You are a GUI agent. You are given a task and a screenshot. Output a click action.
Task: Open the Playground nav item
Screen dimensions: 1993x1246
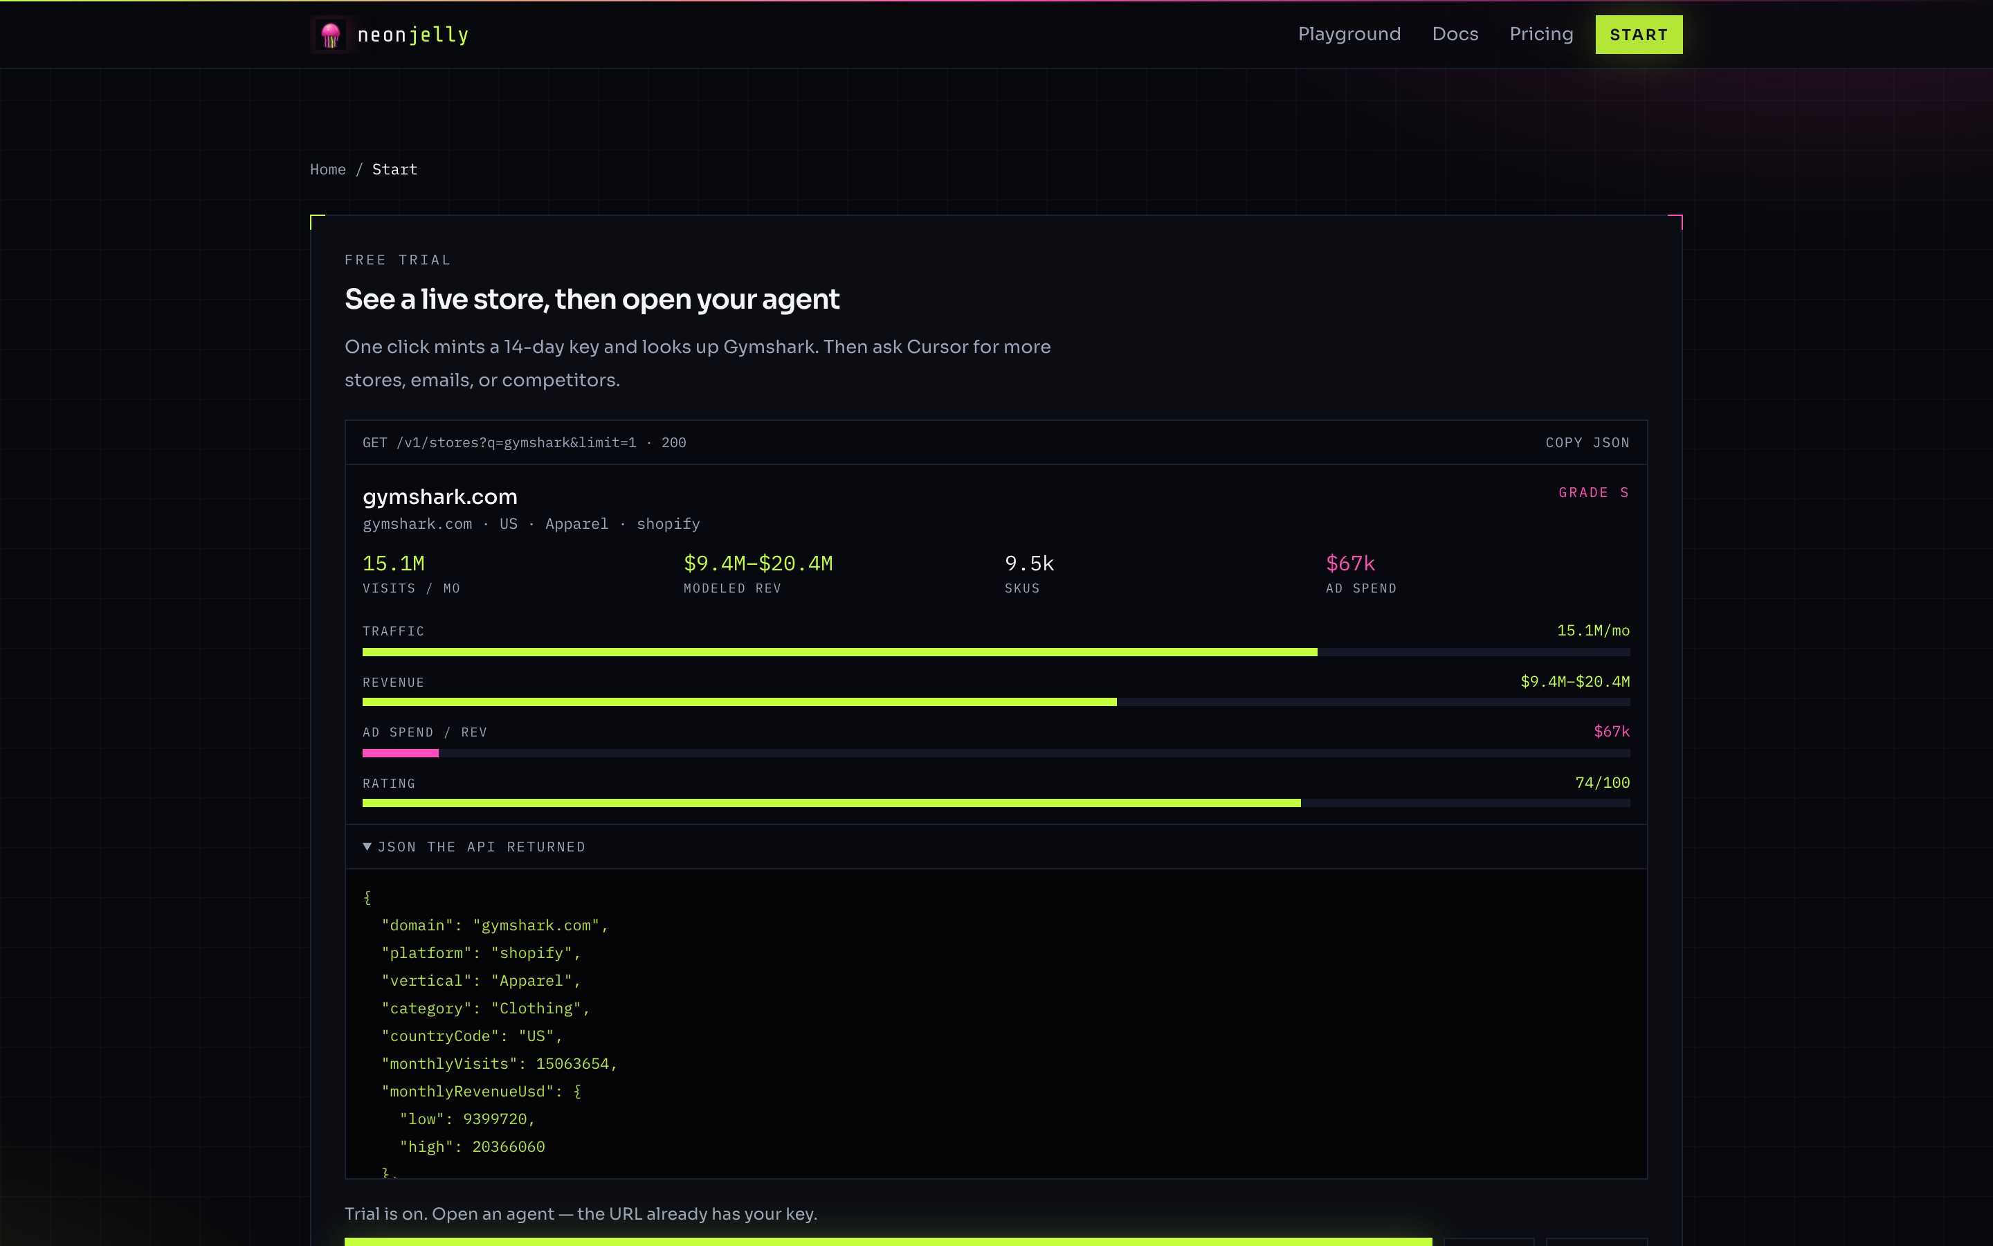click(1349, 35)
